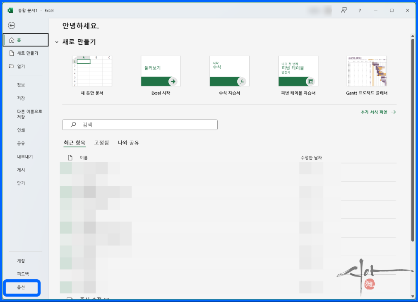Click the help question mark icon
This screenshot has height=302, width=418.
(360, 10)
